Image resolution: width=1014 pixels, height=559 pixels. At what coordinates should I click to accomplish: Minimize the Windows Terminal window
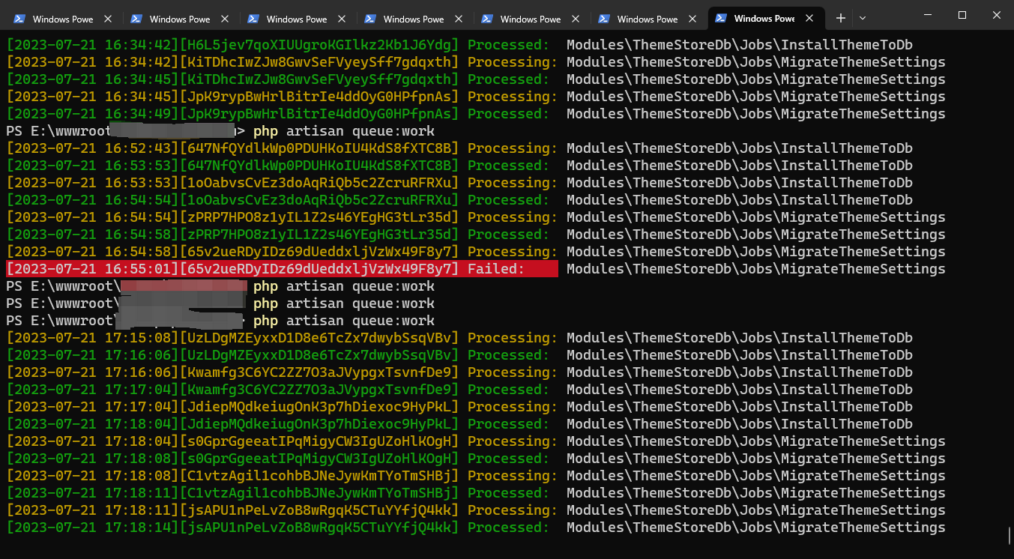click(927, 16)
